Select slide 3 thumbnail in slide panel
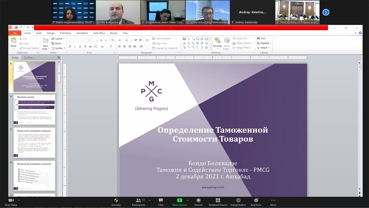Screen dimensions: 369x208 coord(34,143)
